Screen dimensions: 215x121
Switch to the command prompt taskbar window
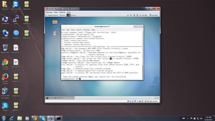pyautogui.click(x=59, y=118)
